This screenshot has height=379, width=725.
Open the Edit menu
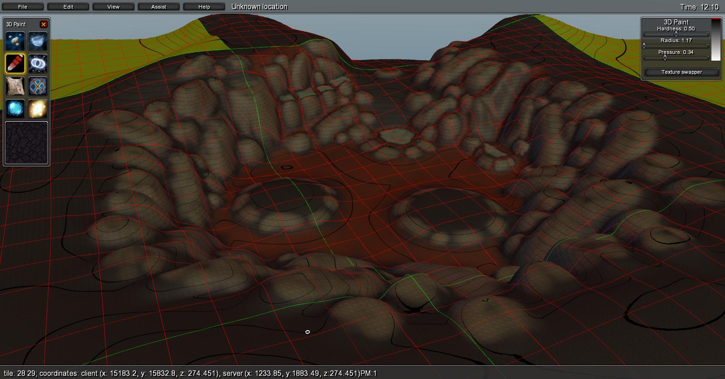(68, 7)
